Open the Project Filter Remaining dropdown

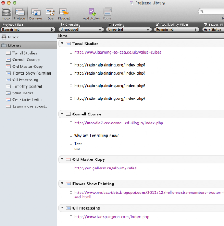point(28,29)
